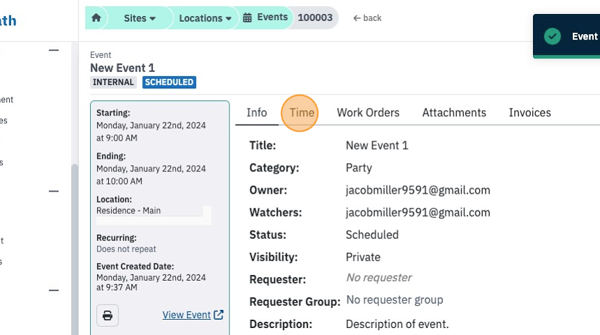Click the INTERNAL badge
The image size is (600, 335).
(113, 82)
